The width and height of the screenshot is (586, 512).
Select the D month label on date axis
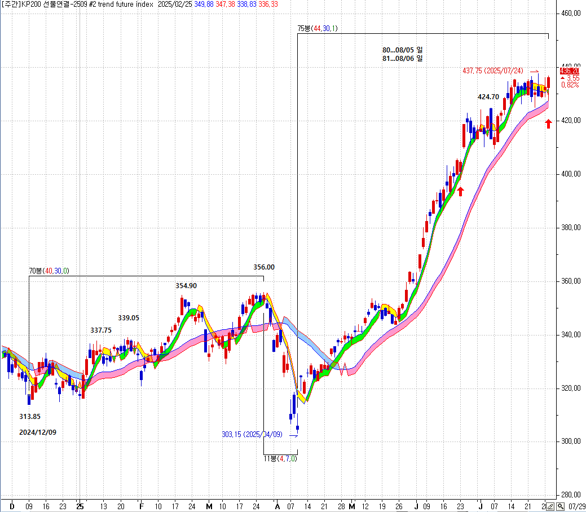(12, 507)
